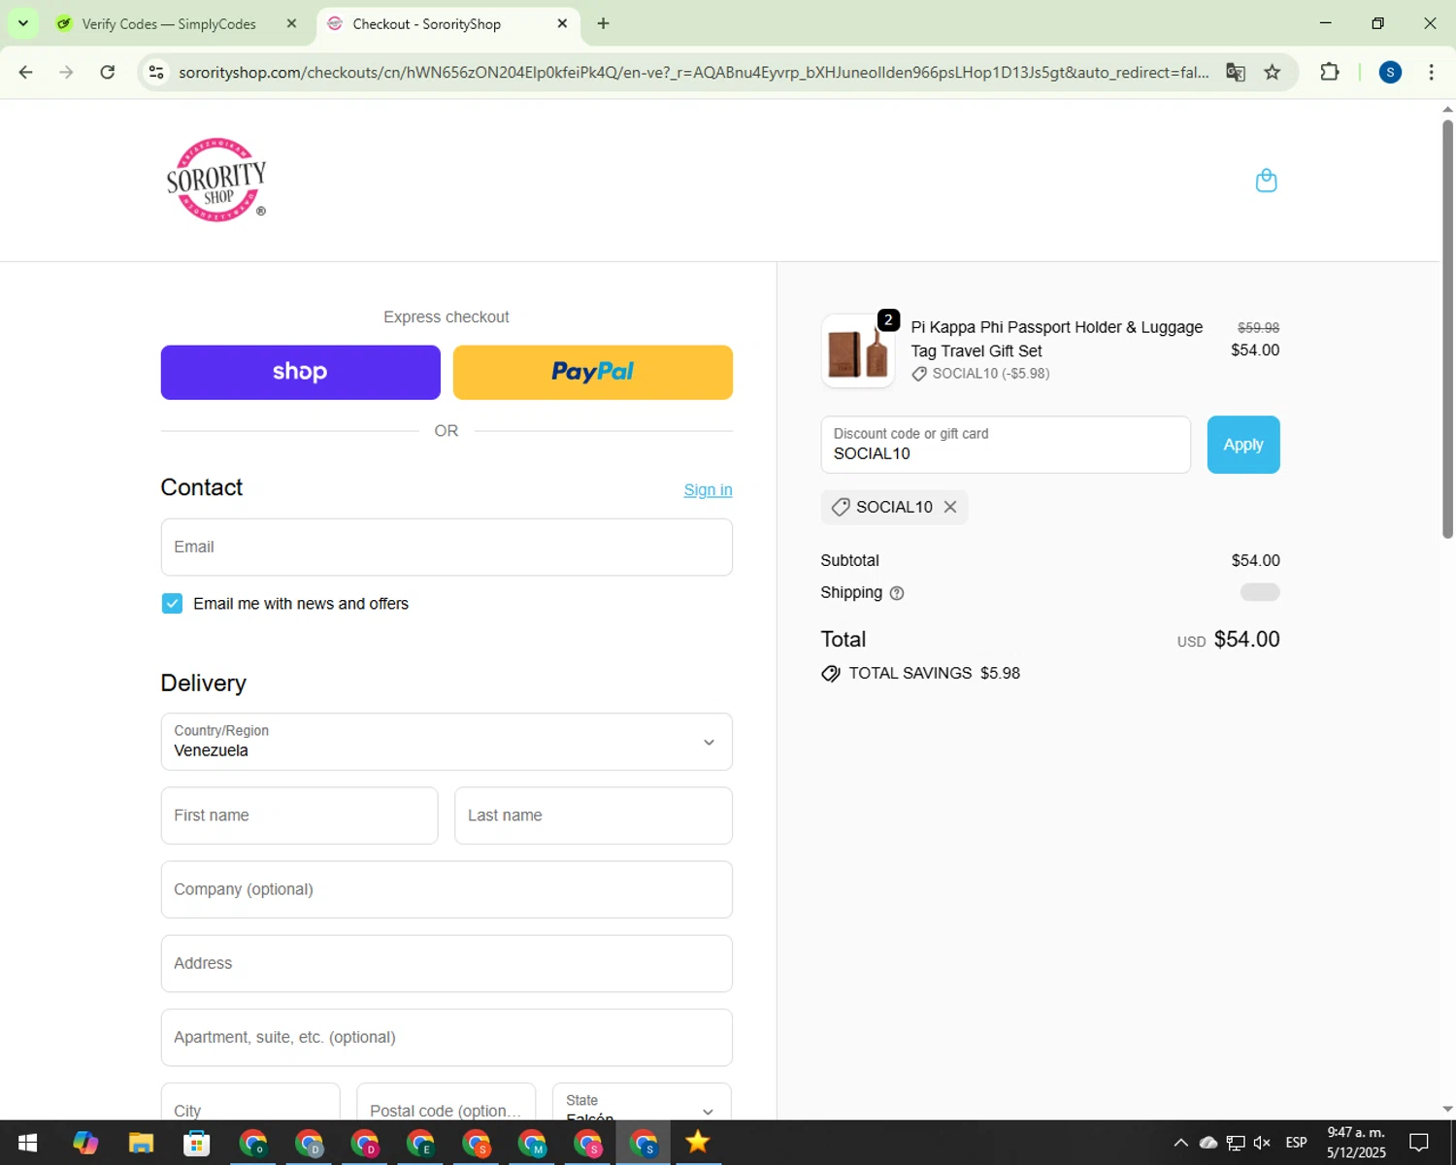This screenshot has height=1165, width=1456.
Task: Pay with Shop Pay express button
Action: click(300, 372)
